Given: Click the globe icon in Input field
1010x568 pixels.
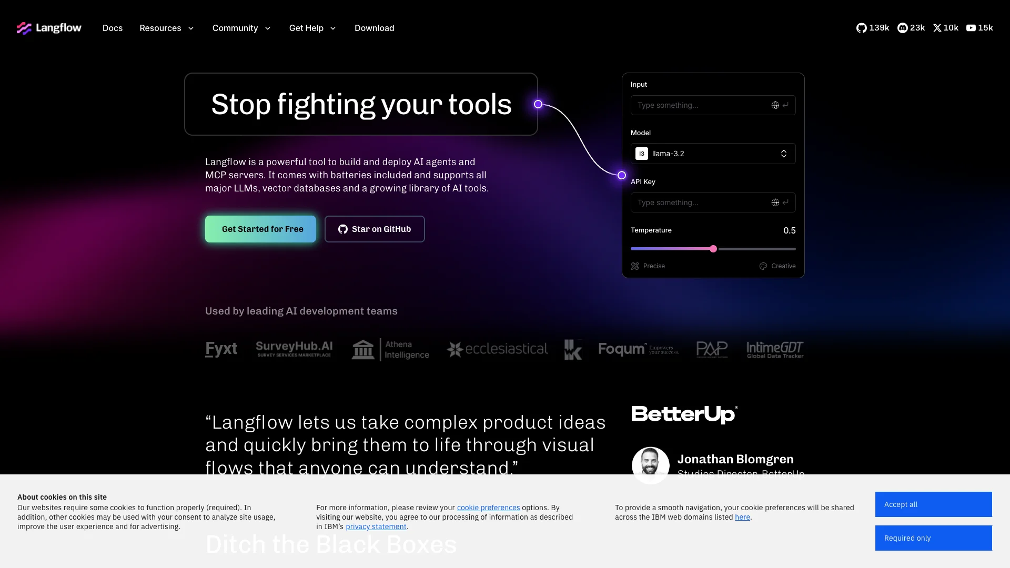Looking at the screenshot, I should coord(775,105).
